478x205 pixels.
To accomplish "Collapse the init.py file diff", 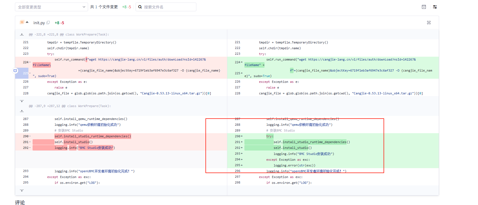I will [x=27, y=22].
